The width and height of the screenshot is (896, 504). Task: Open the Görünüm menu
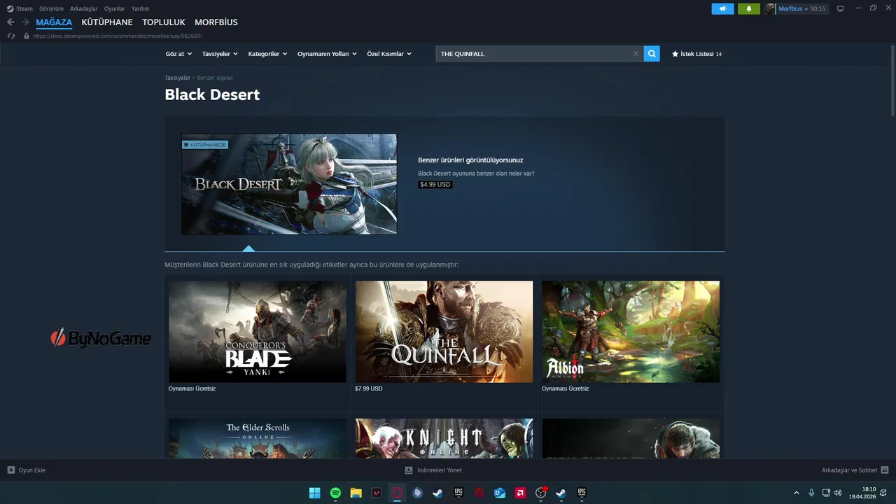click(51, 9)
